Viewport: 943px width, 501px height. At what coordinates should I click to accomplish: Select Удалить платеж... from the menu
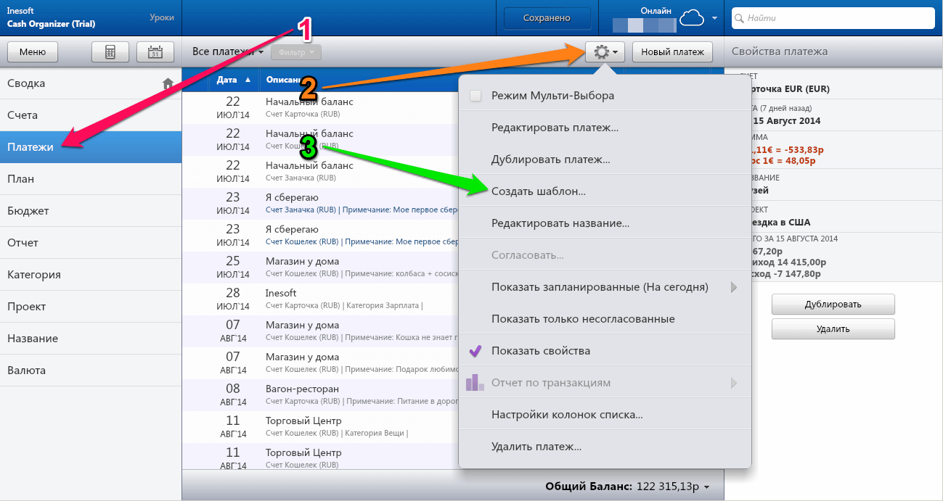point(605,447)
